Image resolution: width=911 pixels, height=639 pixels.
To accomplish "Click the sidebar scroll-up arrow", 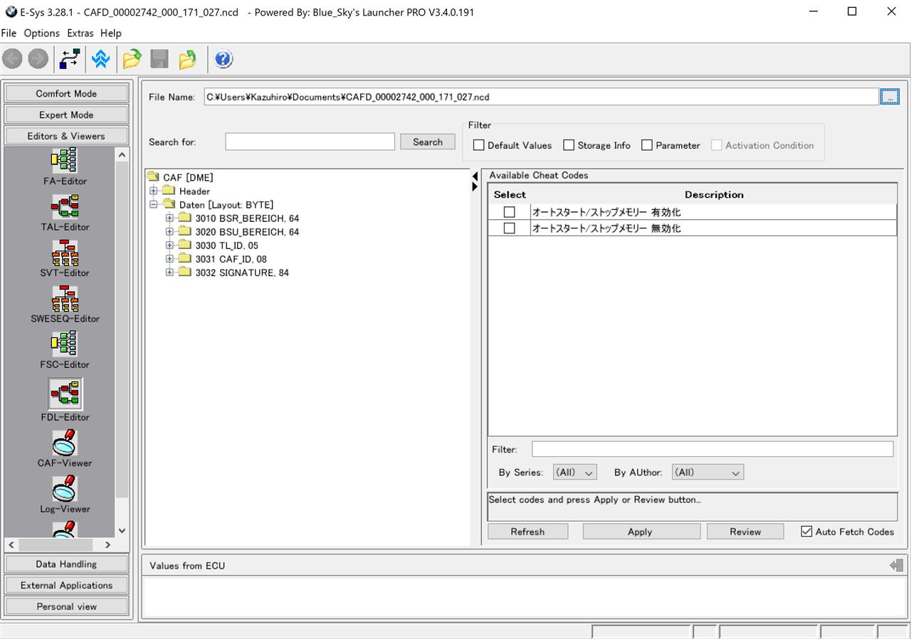I will pyautogui.click(x=122, y=154).
